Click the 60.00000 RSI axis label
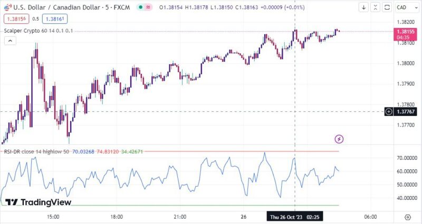 (407, 171)
